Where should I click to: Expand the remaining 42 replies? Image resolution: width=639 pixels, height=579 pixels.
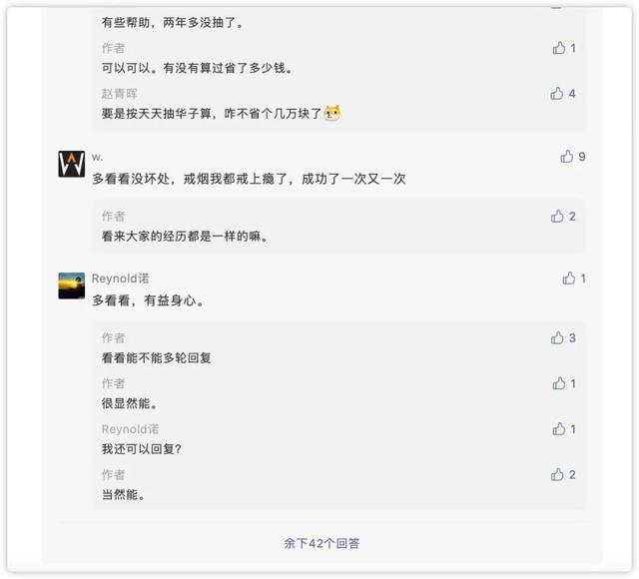point(321,544)
